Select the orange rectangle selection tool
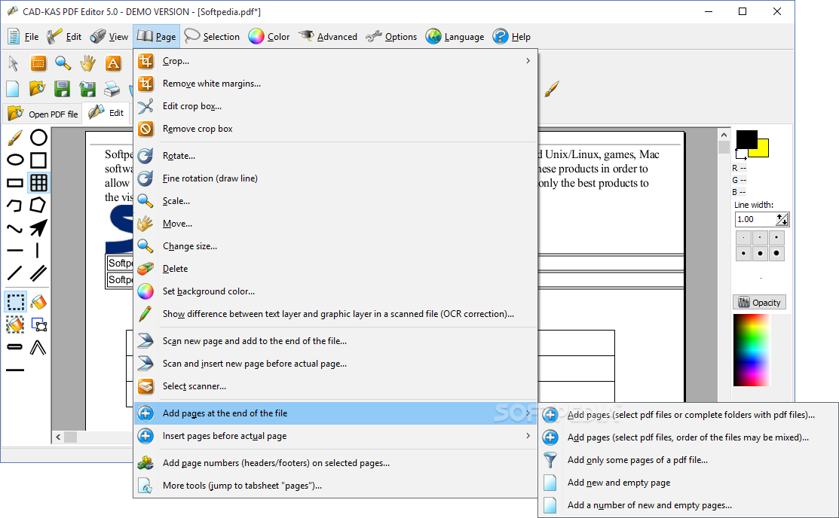Image resolution: width=839 pixels, height=518 pixels. (x=38, y=63)
